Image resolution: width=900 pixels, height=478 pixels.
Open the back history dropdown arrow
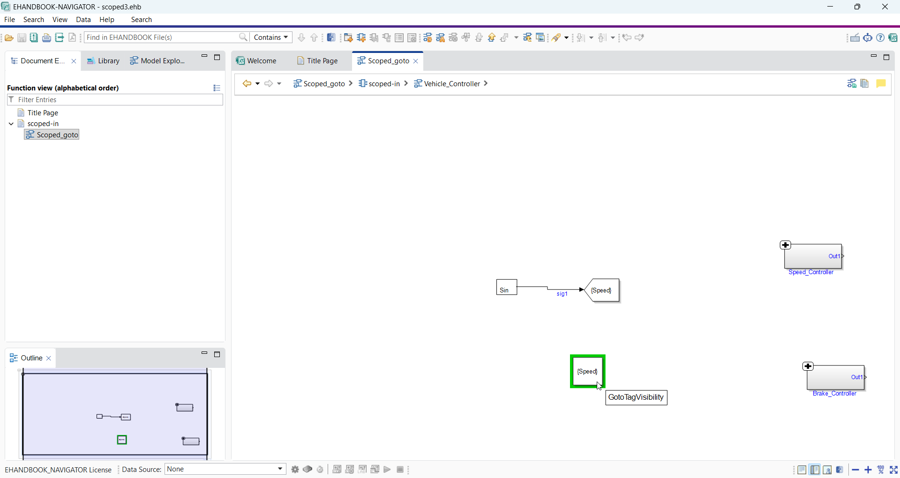click(x=258, y=83)
